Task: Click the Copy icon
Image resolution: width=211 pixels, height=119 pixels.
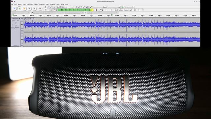Action: point(57,7)
